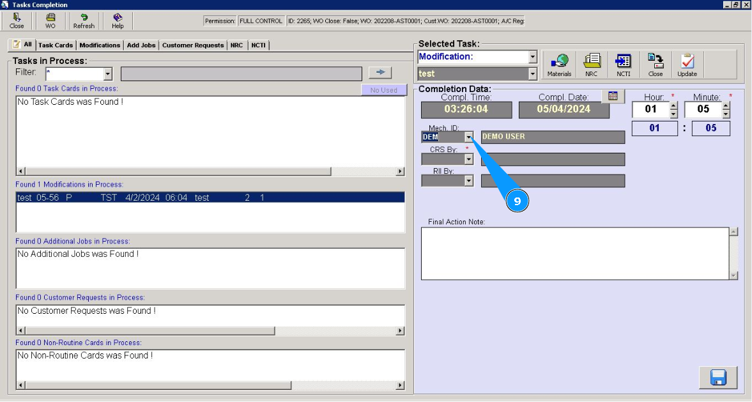
Task: Click right scroll arrow of Non-Routine Cards list
Action: pos(400,385)
